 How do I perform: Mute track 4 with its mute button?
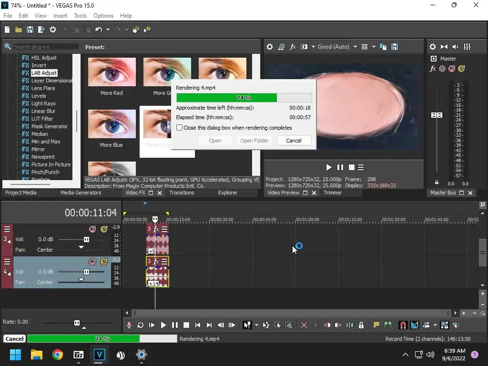pyautogui.click(x=92, y=262)
